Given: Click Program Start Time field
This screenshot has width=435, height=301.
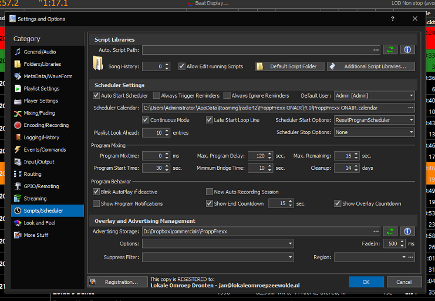Looking at the screenshot, I should point(156,168).
